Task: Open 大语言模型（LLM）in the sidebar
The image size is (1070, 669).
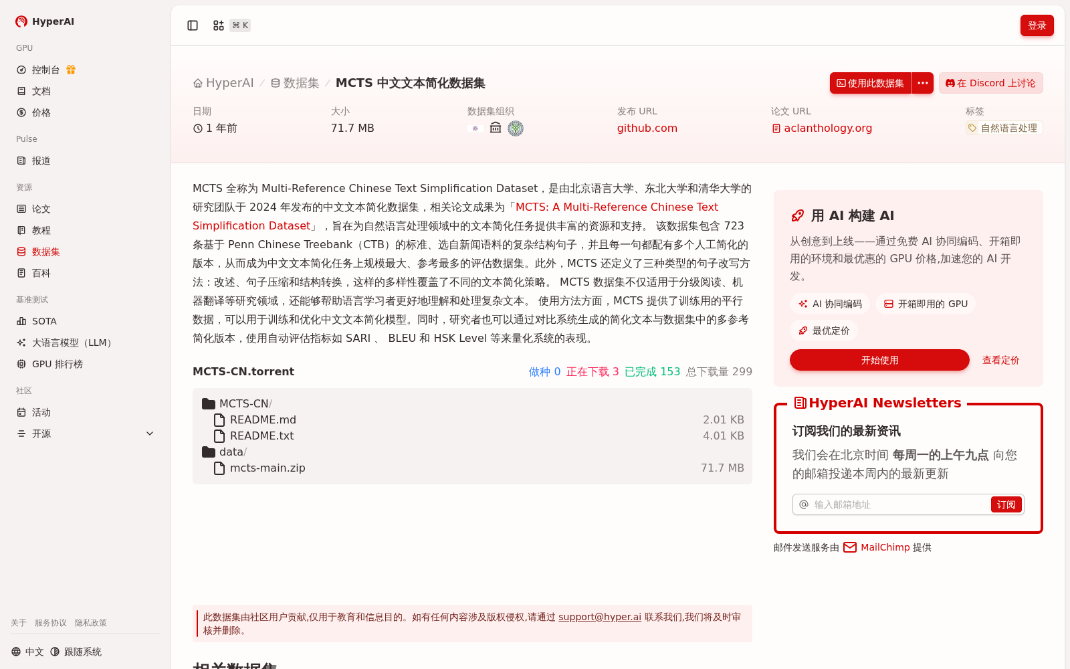Action: 66,343
